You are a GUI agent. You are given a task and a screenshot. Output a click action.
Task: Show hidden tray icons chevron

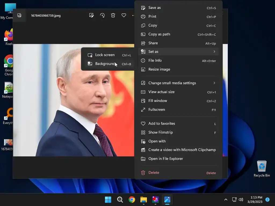pos(226,200)
